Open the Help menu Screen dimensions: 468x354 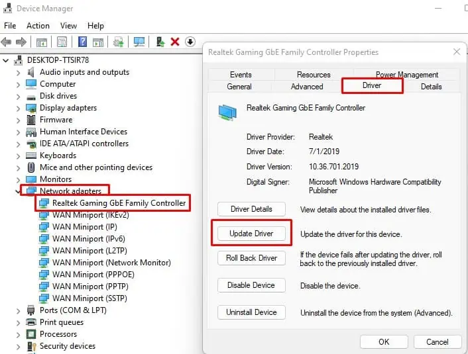[95, 26]
